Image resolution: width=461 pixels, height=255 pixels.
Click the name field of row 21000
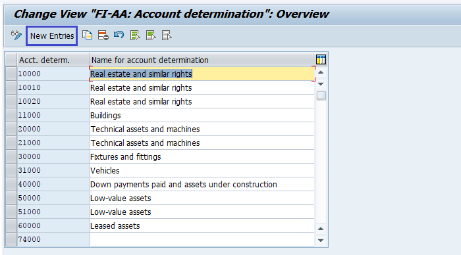(x=202, y=143)
